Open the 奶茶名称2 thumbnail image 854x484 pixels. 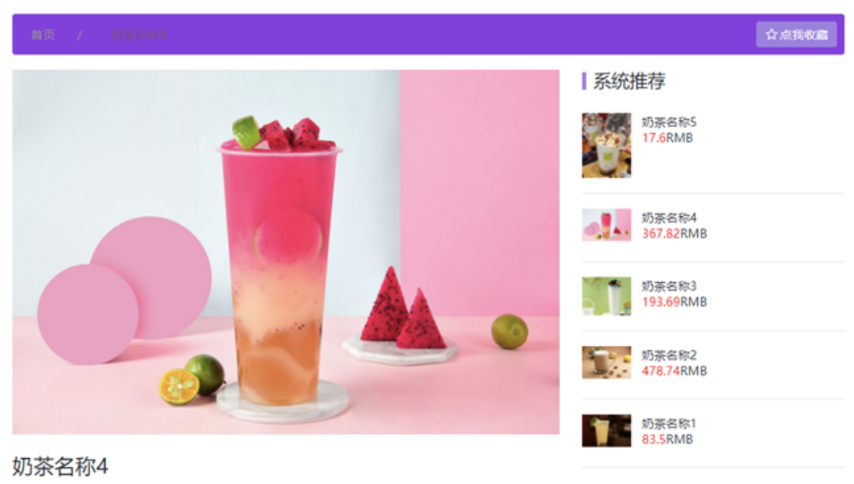(606, 362)
